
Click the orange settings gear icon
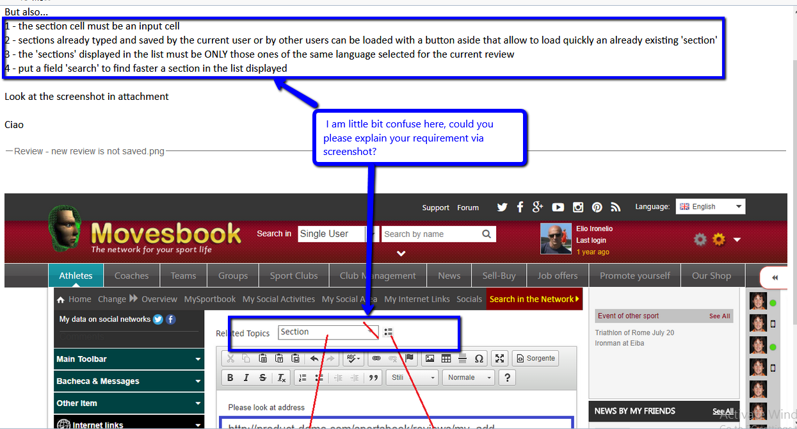[719, 239]
